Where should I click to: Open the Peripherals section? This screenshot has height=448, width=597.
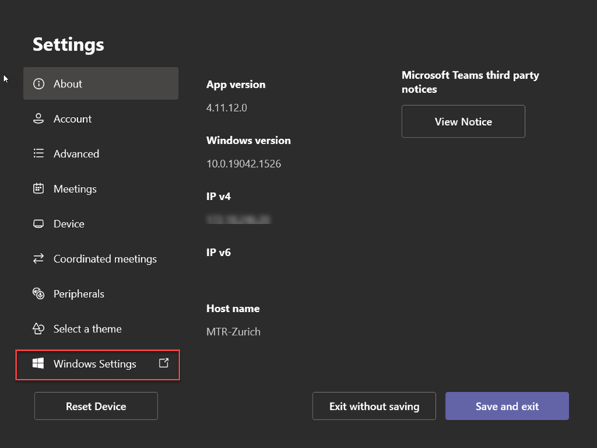point(79,294)
